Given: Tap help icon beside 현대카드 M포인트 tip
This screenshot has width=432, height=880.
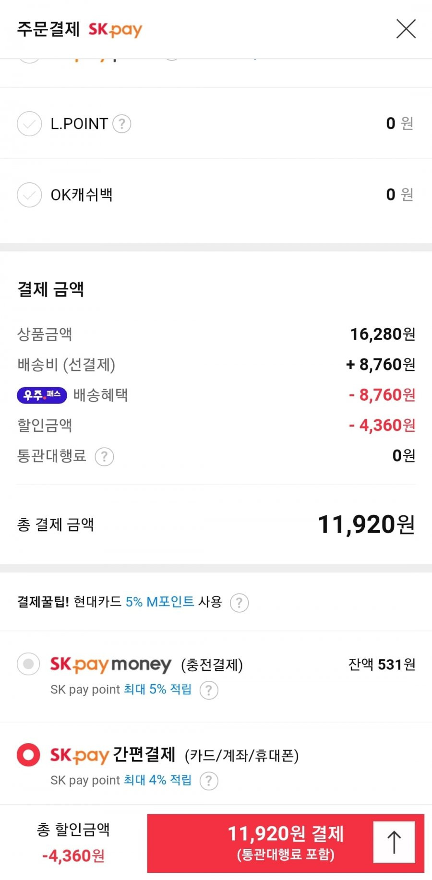Looking at the screenshot, I should [239, 602].
